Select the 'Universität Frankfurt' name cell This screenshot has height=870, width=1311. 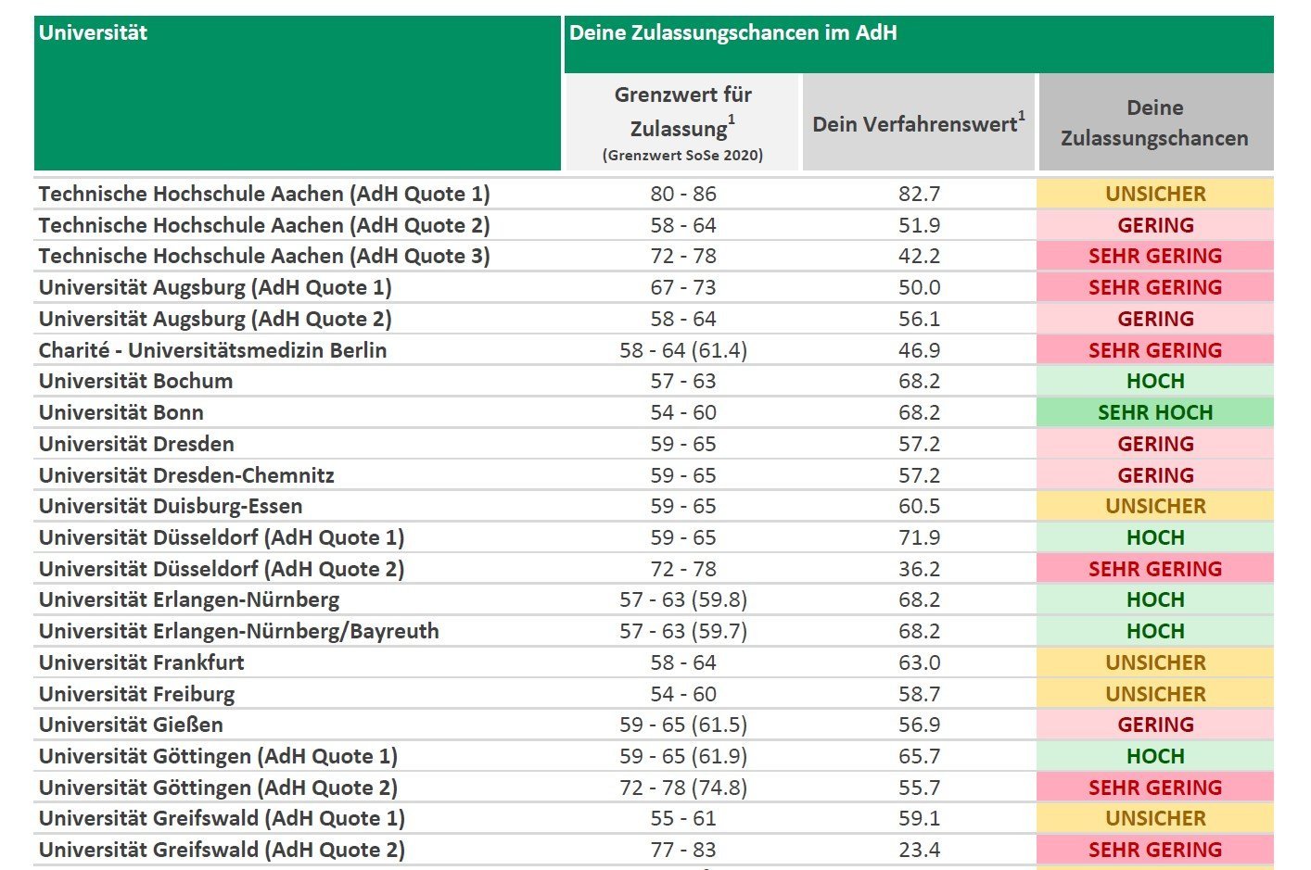tap(141, 662)
